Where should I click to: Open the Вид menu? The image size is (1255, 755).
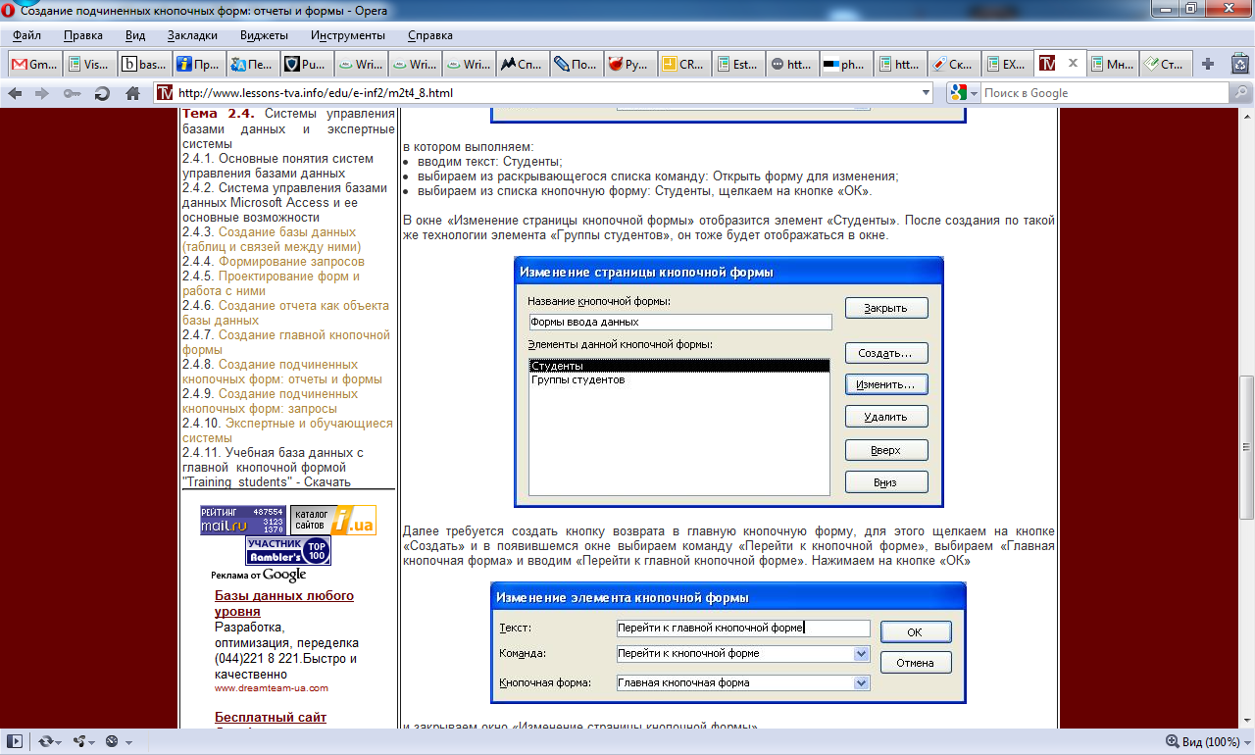click(x=135, y=35)
